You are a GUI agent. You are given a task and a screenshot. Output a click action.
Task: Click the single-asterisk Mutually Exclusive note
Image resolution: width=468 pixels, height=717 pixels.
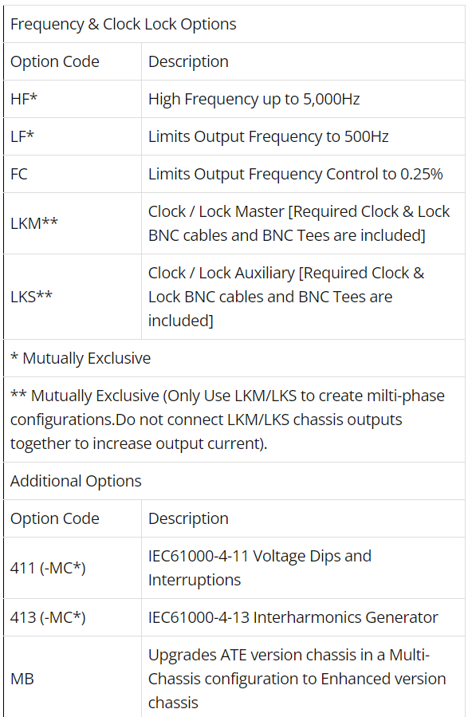tap(81, 359)
